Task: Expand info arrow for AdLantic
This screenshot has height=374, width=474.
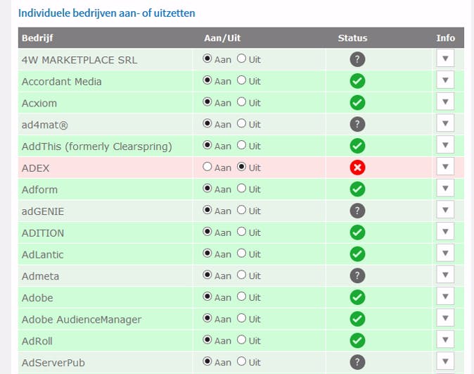Action: point(445,253)
